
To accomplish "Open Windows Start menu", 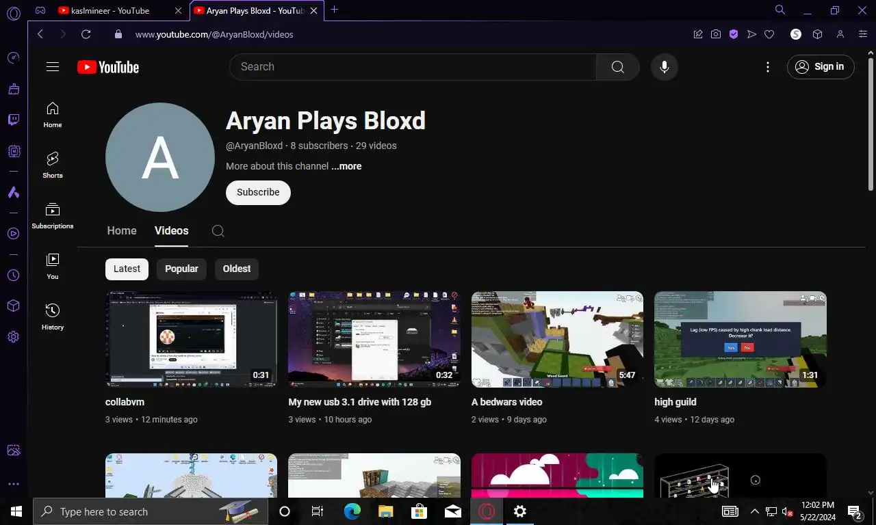I will [x=16, y=511].
